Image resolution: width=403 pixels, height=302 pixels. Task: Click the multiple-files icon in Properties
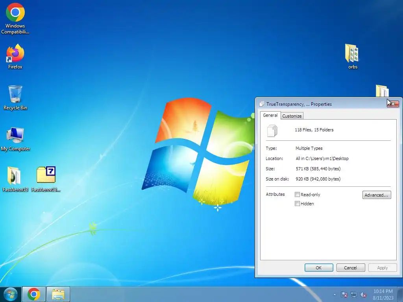272,131
